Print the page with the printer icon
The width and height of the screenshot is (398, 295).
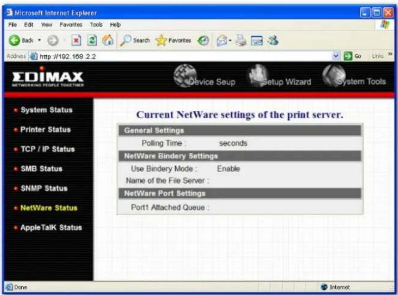click(241, 40)
